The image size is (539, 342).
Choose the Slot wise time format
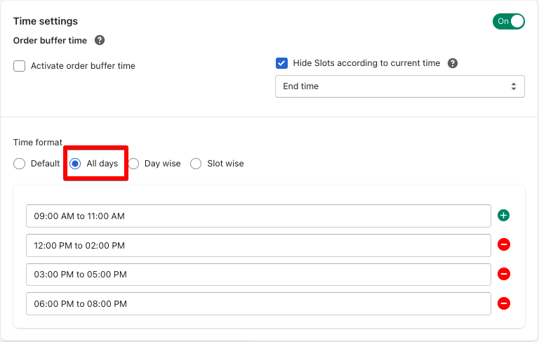pyautogui.click(x=196, y=164)
